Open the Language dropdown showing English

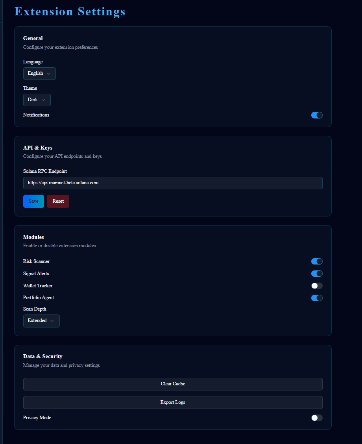pyautogui.click(x=39, y=74)
